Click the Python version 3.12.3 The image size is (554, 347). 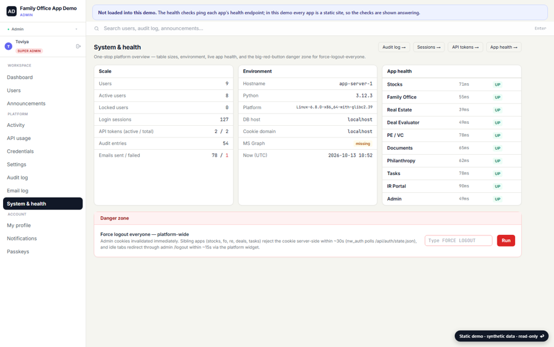click(x=364, y=96)
